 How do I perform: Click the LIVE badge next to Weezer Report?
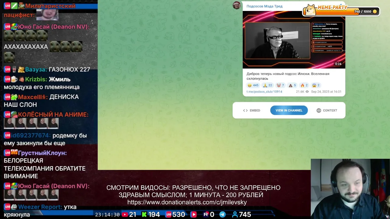click(7, 207)
